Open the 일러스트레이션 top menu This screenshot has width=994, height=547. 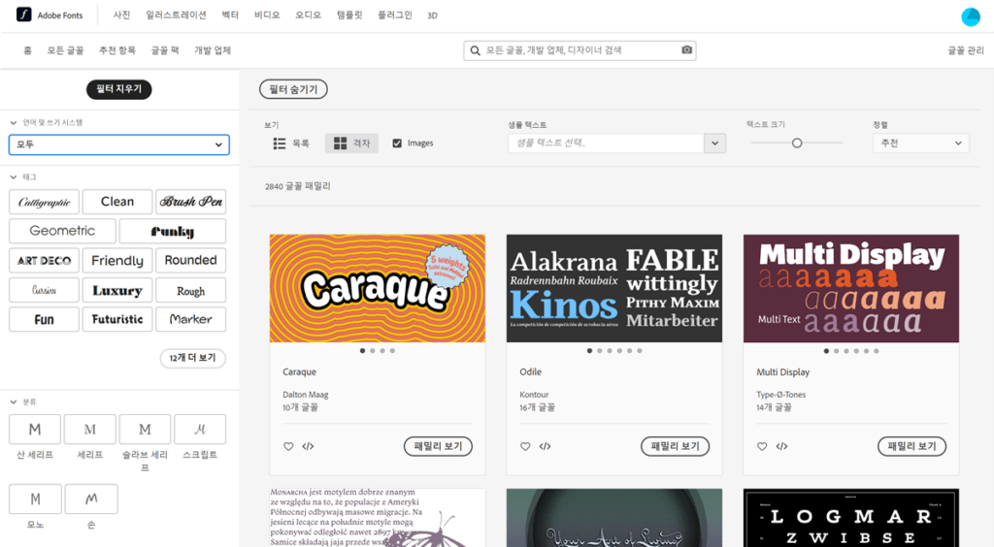177,16
